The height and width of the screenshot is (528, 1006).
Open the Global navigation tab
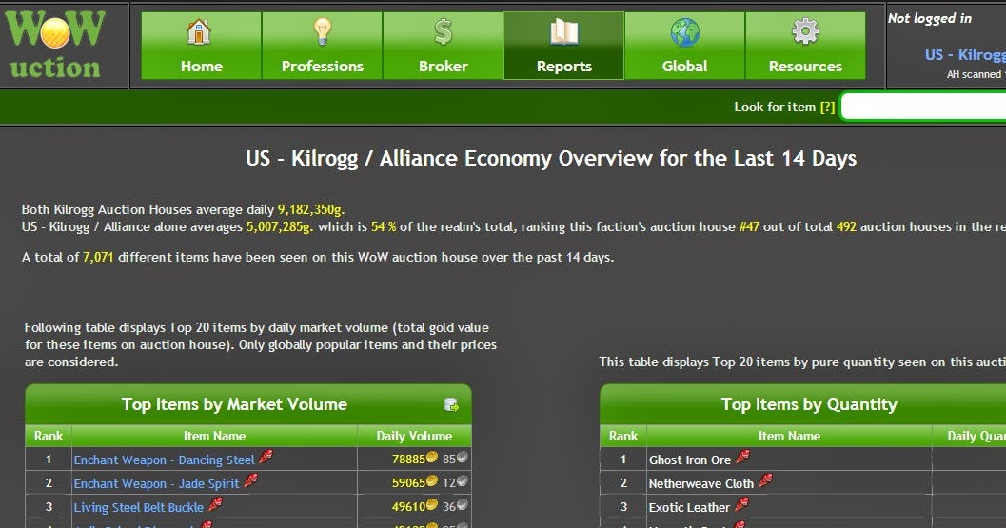coord(684,46)
